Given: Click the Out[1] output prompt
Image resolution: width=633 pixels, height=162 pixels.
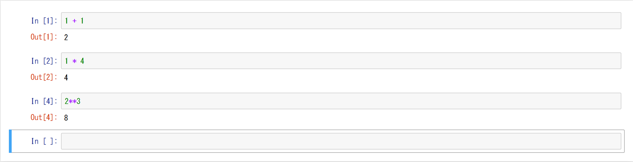Looking at the screenshot, I should coord(44,37).
